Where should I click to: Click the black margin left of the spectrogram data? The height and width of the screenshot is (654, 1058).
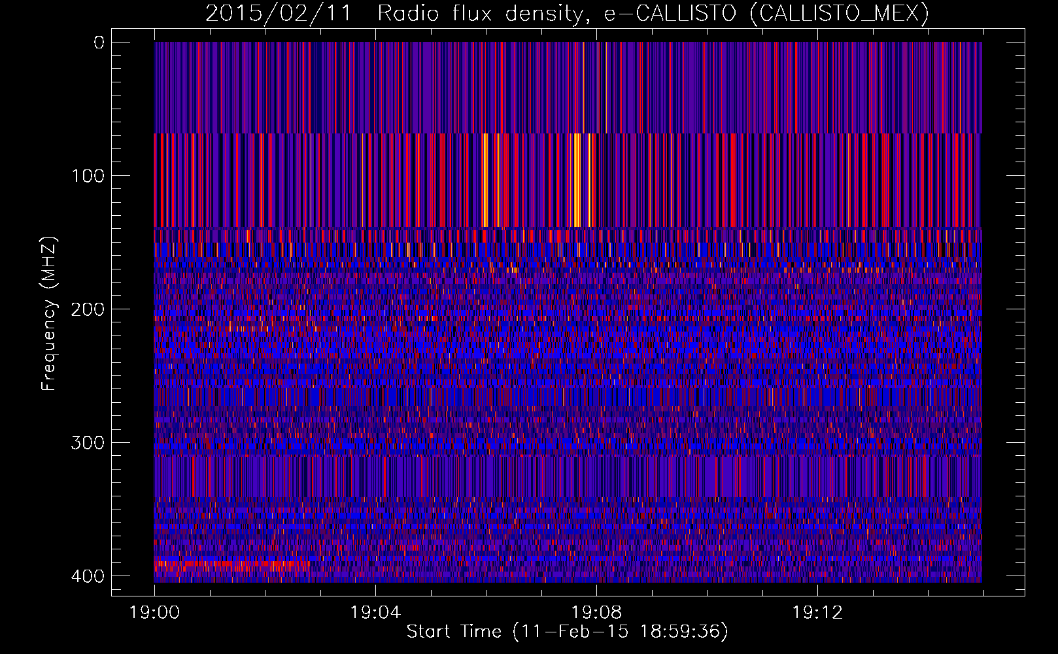[133, 314]
